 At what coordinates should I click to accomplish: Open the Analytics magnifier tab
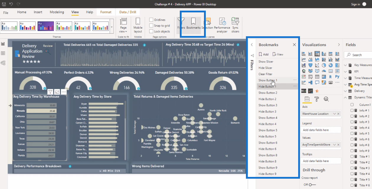pos(326,99)
